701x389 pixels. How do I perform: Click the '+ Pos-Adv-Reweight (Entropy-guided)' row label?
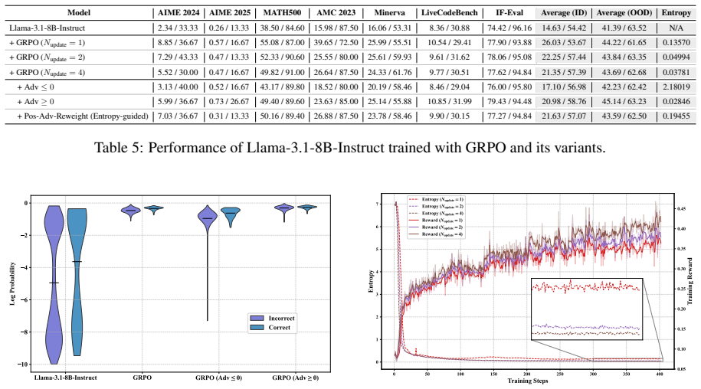(x=83, y=116)
